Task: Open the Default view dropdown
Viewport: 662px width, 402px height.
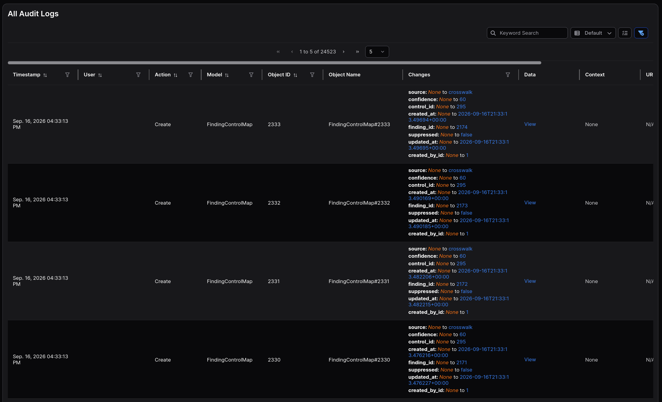Action: tap(593, 33)
